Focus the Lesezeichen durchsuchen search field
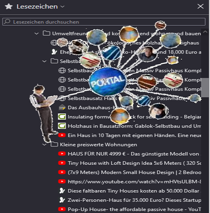Screen dimensions: 210x213 click(104, 22)
